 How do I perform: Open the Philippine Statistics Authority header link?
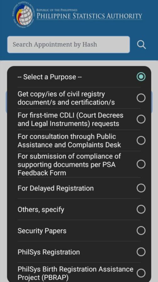click(89, 16)
